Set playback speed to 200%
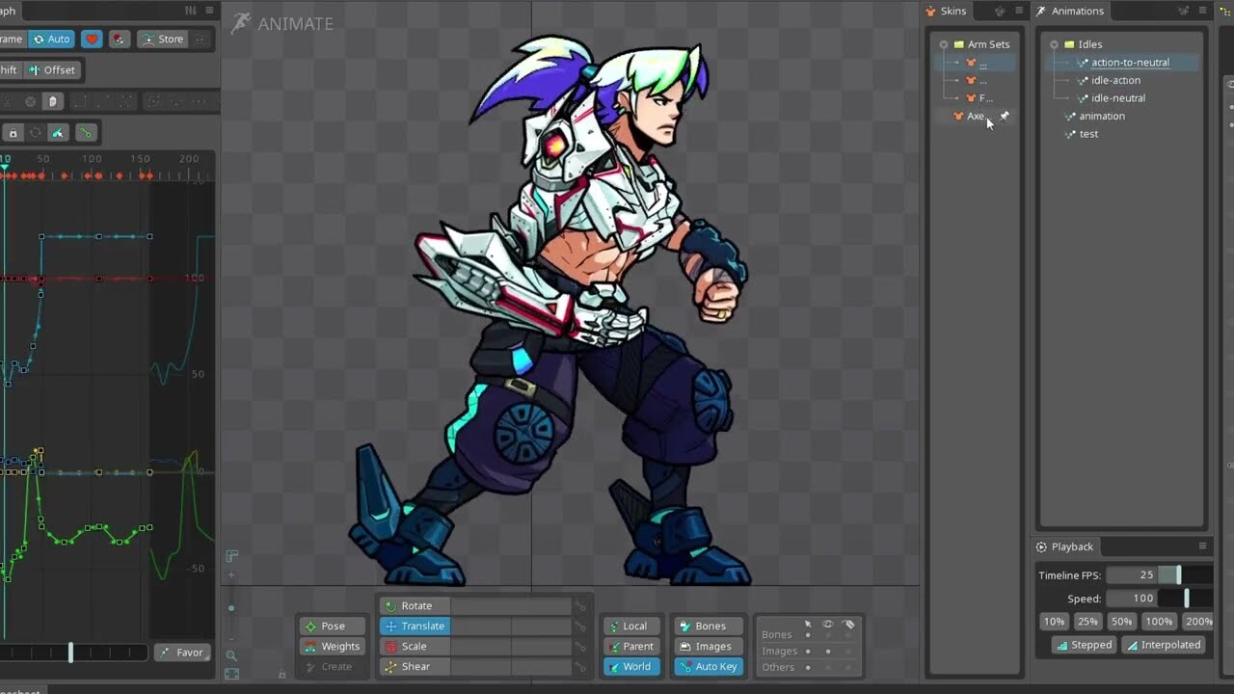The image size is (1234, 694). click(x=1198, y=622)
